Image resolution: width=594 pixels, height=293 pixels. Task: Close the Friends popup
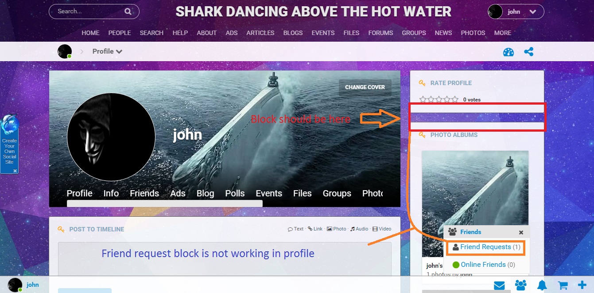(521, 232)
